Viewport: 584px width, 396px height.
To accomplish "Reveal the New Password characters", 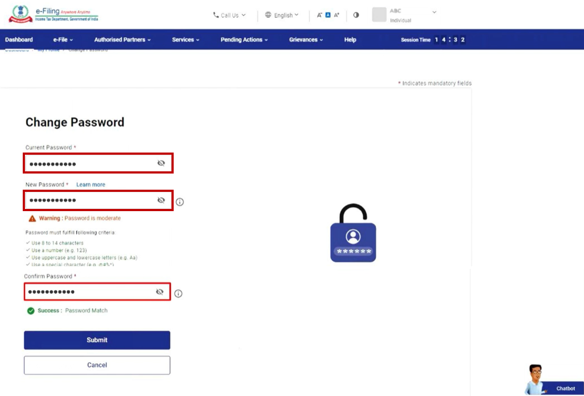I will pyautogui.click(x=161, y=200).
